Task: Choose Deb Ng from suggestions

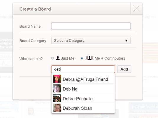Action: coord(83,88)
